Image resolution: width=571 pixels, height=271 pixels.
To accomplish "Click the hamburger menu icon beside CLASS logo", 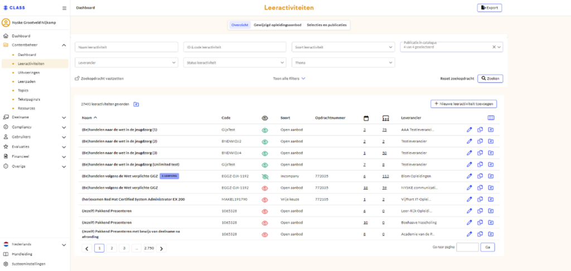I will 64,8.
